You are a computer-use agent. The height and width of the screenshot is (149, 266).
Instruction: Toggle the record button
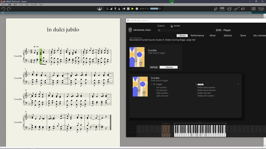(x=137, y=9)
